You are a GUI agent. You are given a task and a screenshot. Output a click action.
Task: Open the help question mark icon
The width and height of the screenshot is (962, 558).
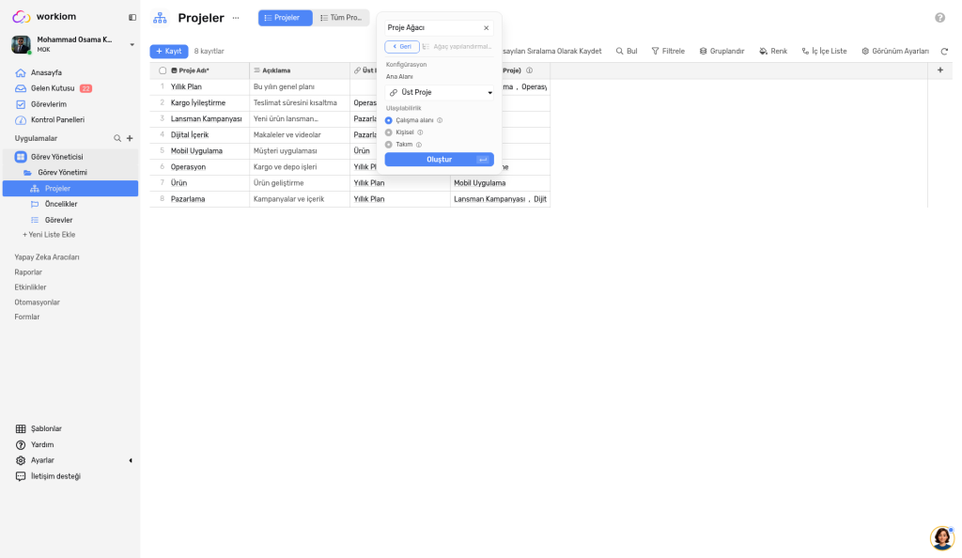939,18
